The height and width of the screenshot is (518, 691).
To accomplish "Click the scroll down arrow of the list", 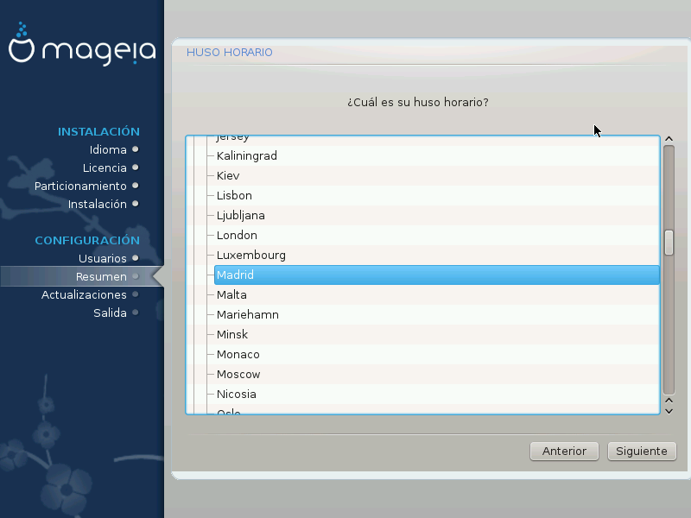I will [669, 410].
